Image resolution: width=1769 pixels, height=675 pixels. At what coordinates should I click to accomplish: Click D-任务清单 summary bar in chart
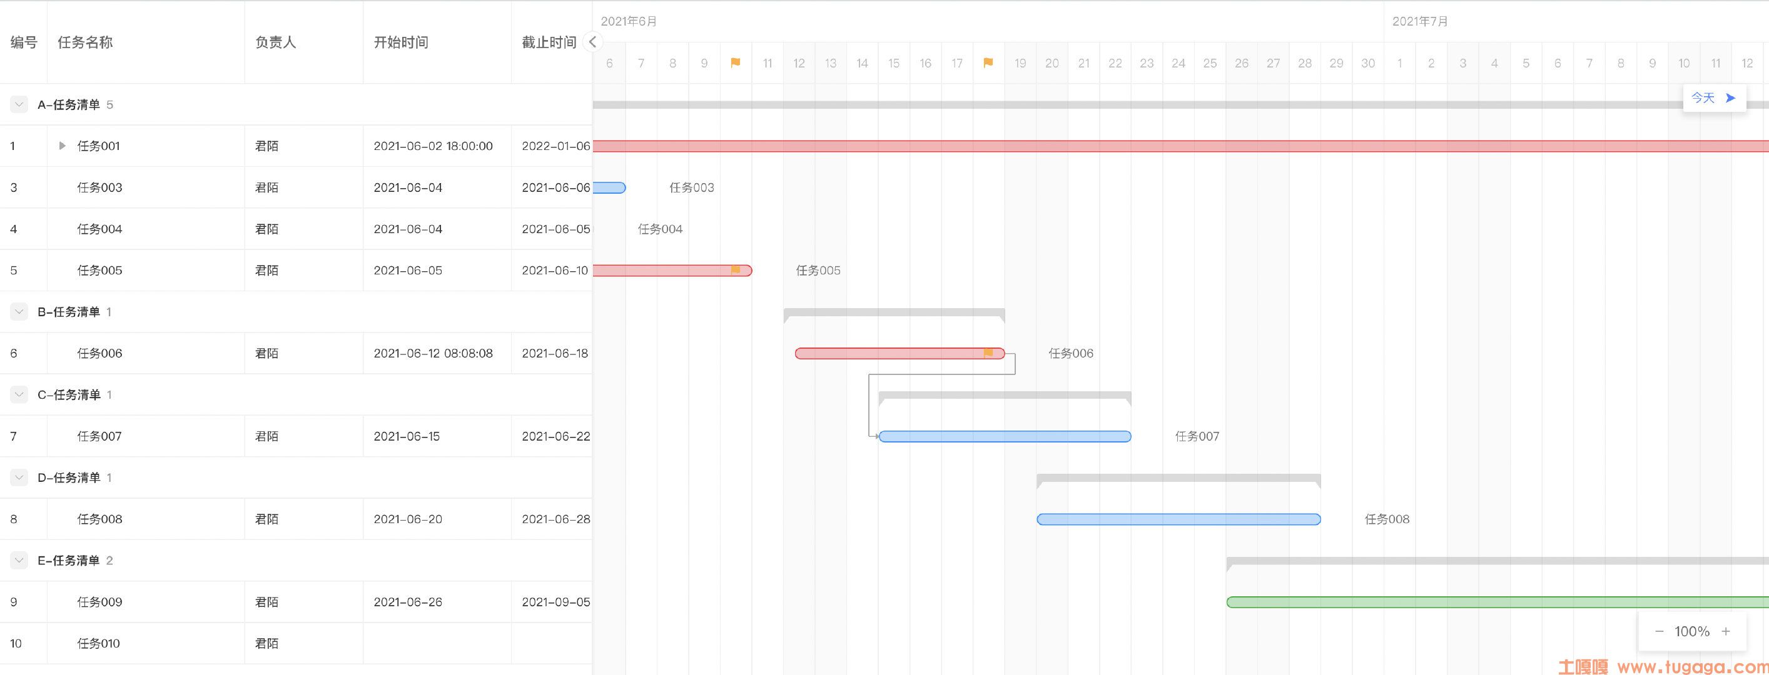(1178, 479)
